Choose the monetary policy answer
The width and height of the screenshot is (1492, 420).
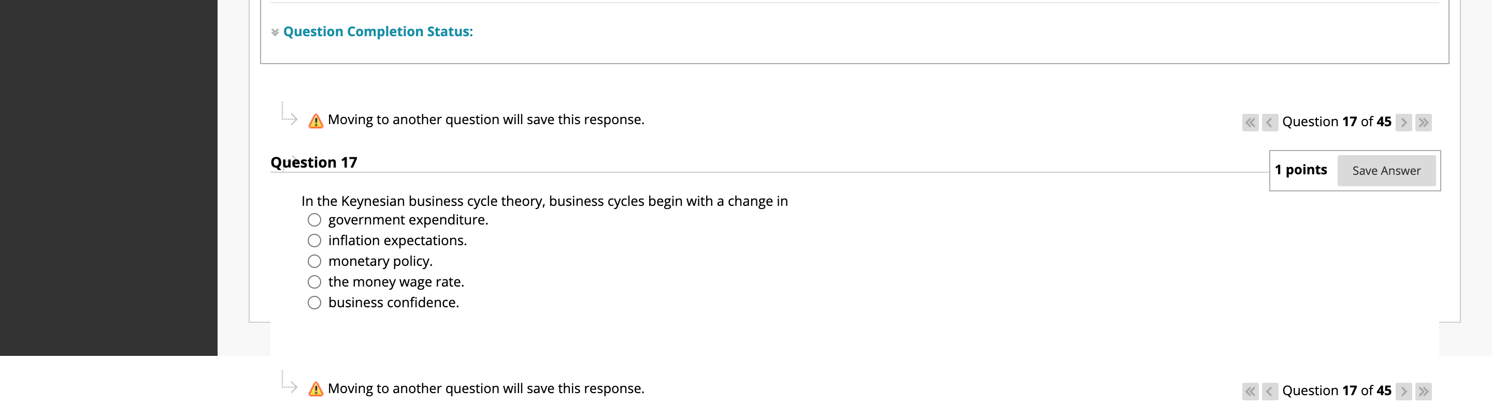314,261
